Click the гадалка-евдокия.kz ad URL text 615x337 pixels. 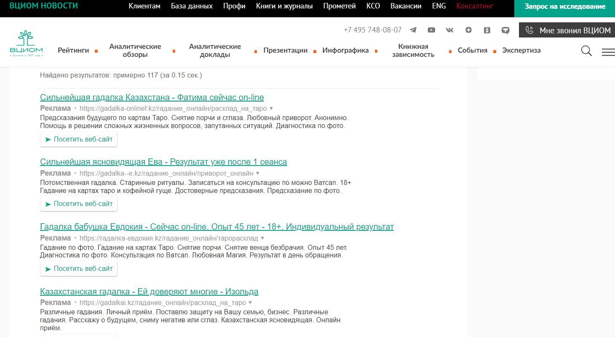[x=170, y=238]
